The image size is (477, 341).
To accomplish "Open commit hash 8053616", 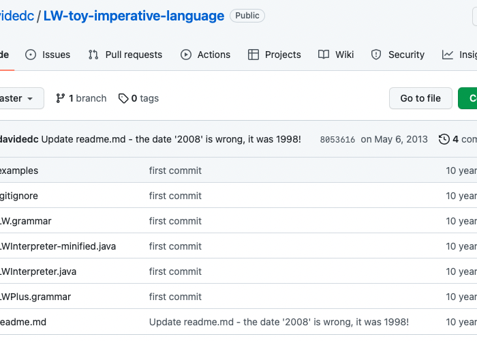I will pyautogui.click(x=337, y=139).
